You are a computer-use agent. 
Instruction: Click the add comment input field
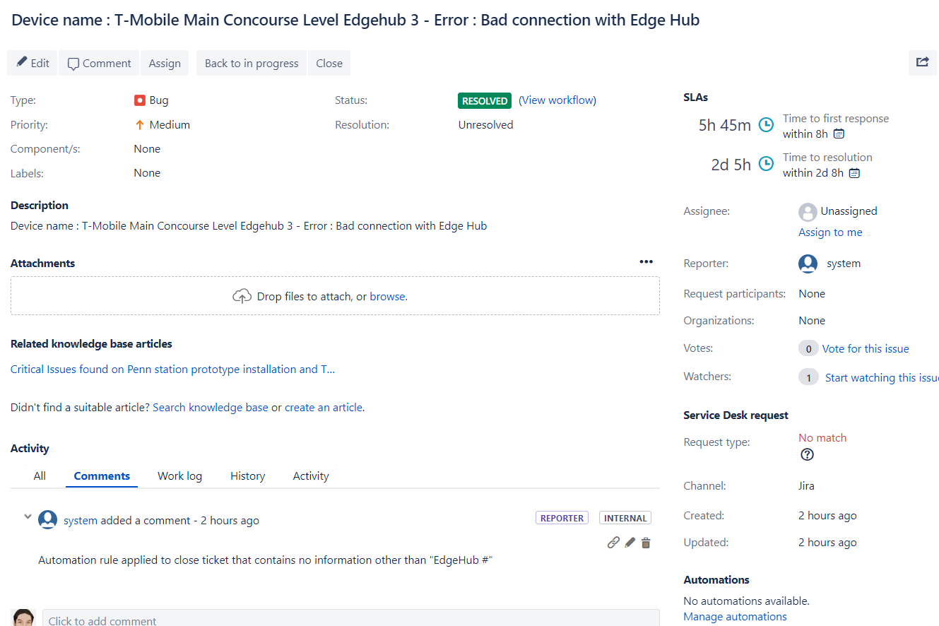tap(351, 618)
